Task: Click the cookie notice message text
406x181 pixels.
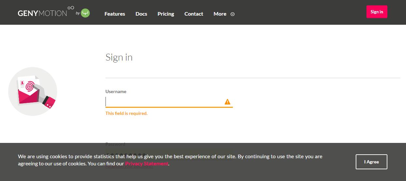Action: 170,157
